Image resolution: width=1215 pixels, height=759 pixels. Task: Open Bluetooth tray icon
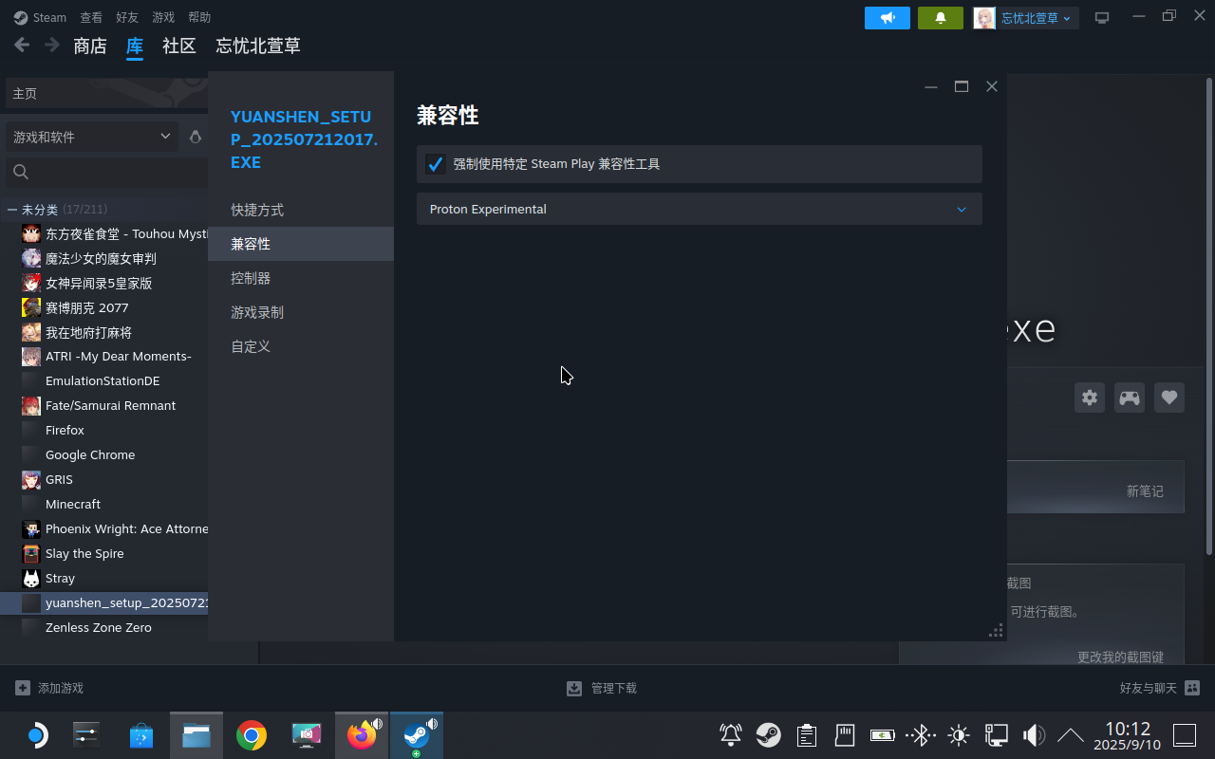click(920, 735)
